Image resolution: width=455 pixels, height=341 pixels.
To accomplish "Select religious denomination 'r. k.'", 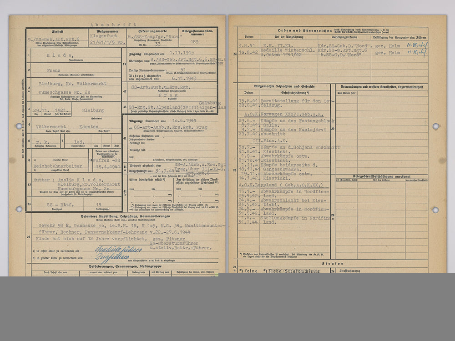I will (x=43, y=142).
